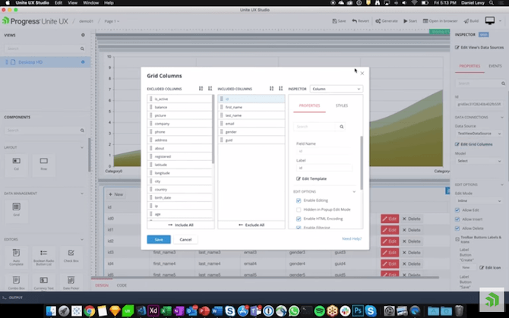Image resolution: width=509 pixels, height=318 pixels.
Task: Click the Views settings gear icon
Action: 83,35
